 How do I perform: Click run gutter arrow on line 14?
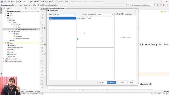click(45, 28)
